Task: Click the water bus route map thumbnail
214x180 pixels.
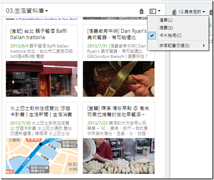Action: [x=42, y=156]
